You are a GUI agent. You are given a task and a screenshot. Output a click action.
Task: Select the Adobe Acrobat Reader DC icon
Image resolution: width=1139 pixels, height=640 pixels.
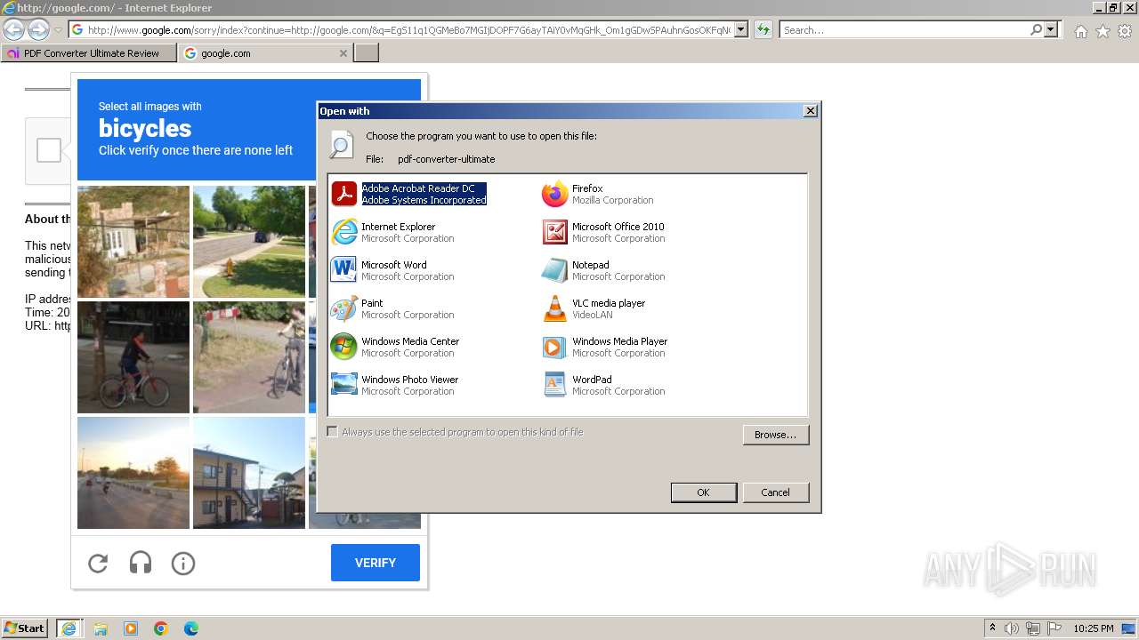pos(343,194)
